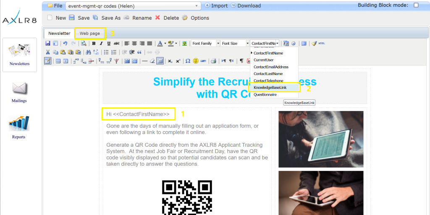The image size is (430, 215).
Task: Enable Building Block mode checkbox
Action: (x=416, y=5)
